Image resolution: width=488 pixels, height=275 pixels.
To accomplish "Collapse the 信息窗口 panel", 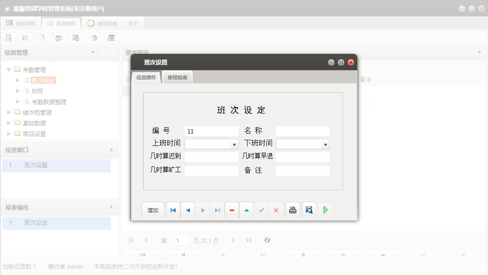I will [x=111, y=150].
